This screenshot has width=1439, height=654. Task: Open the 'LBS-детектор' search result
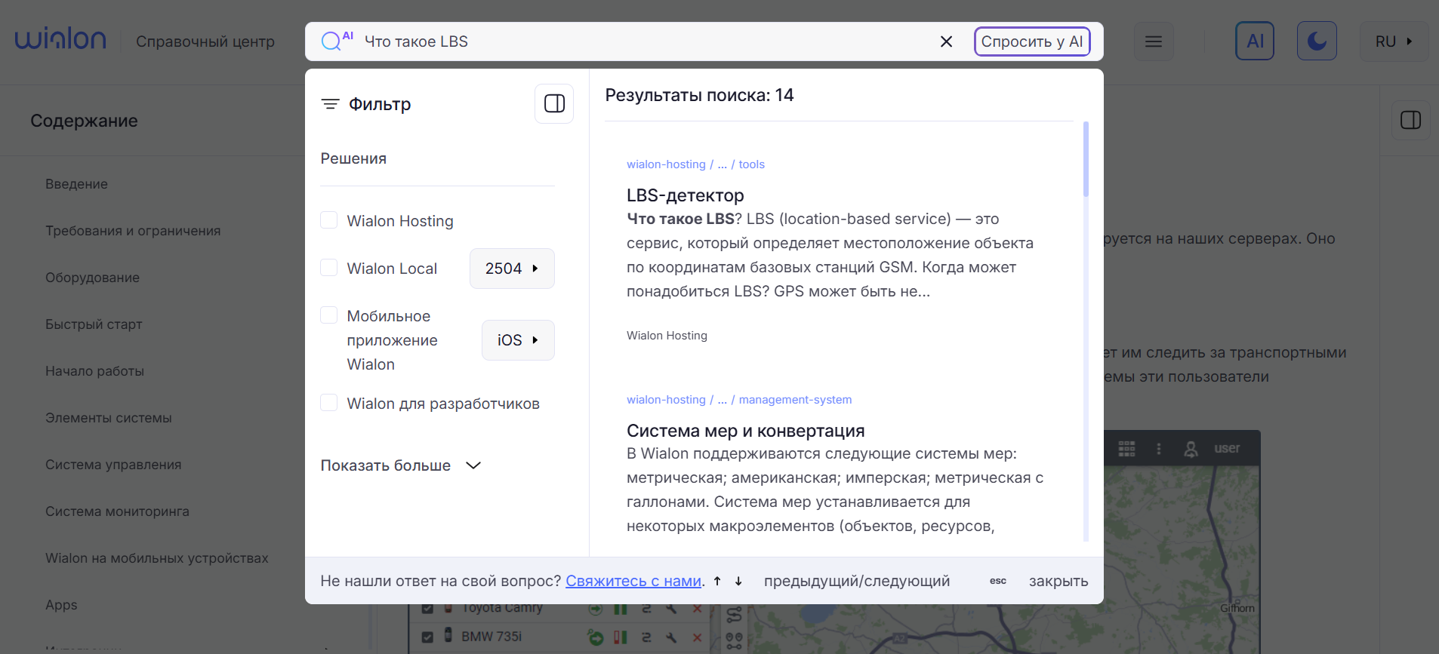(x=685, y=195)
